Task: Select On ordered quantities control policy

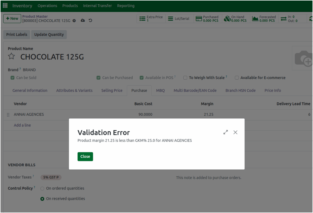Action: pos(42,188)
